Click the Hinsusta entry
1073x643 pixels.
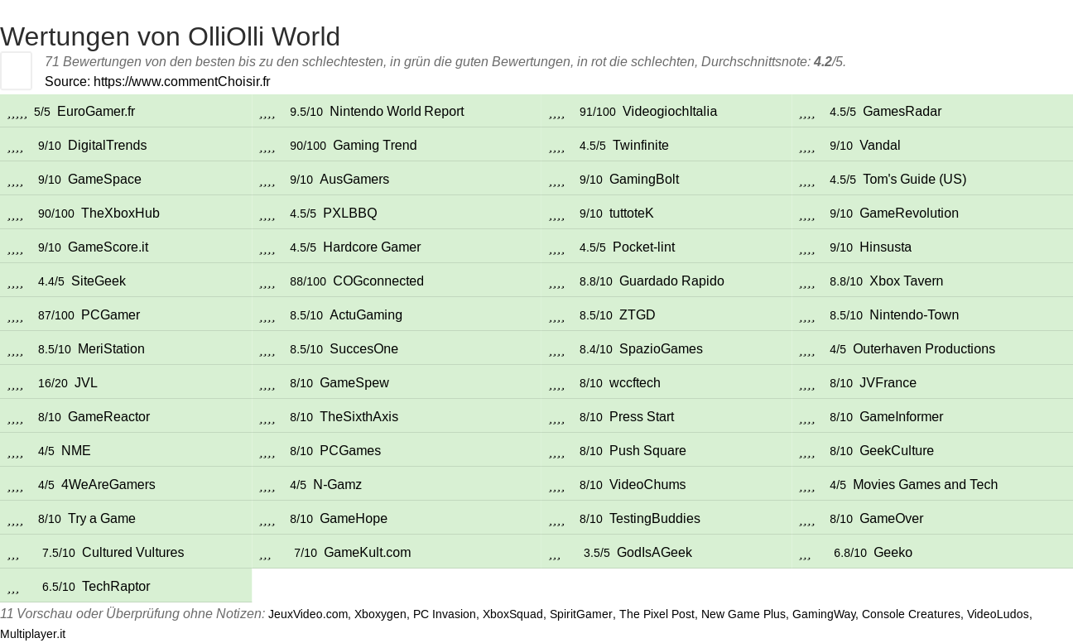(x=885, y=247)
